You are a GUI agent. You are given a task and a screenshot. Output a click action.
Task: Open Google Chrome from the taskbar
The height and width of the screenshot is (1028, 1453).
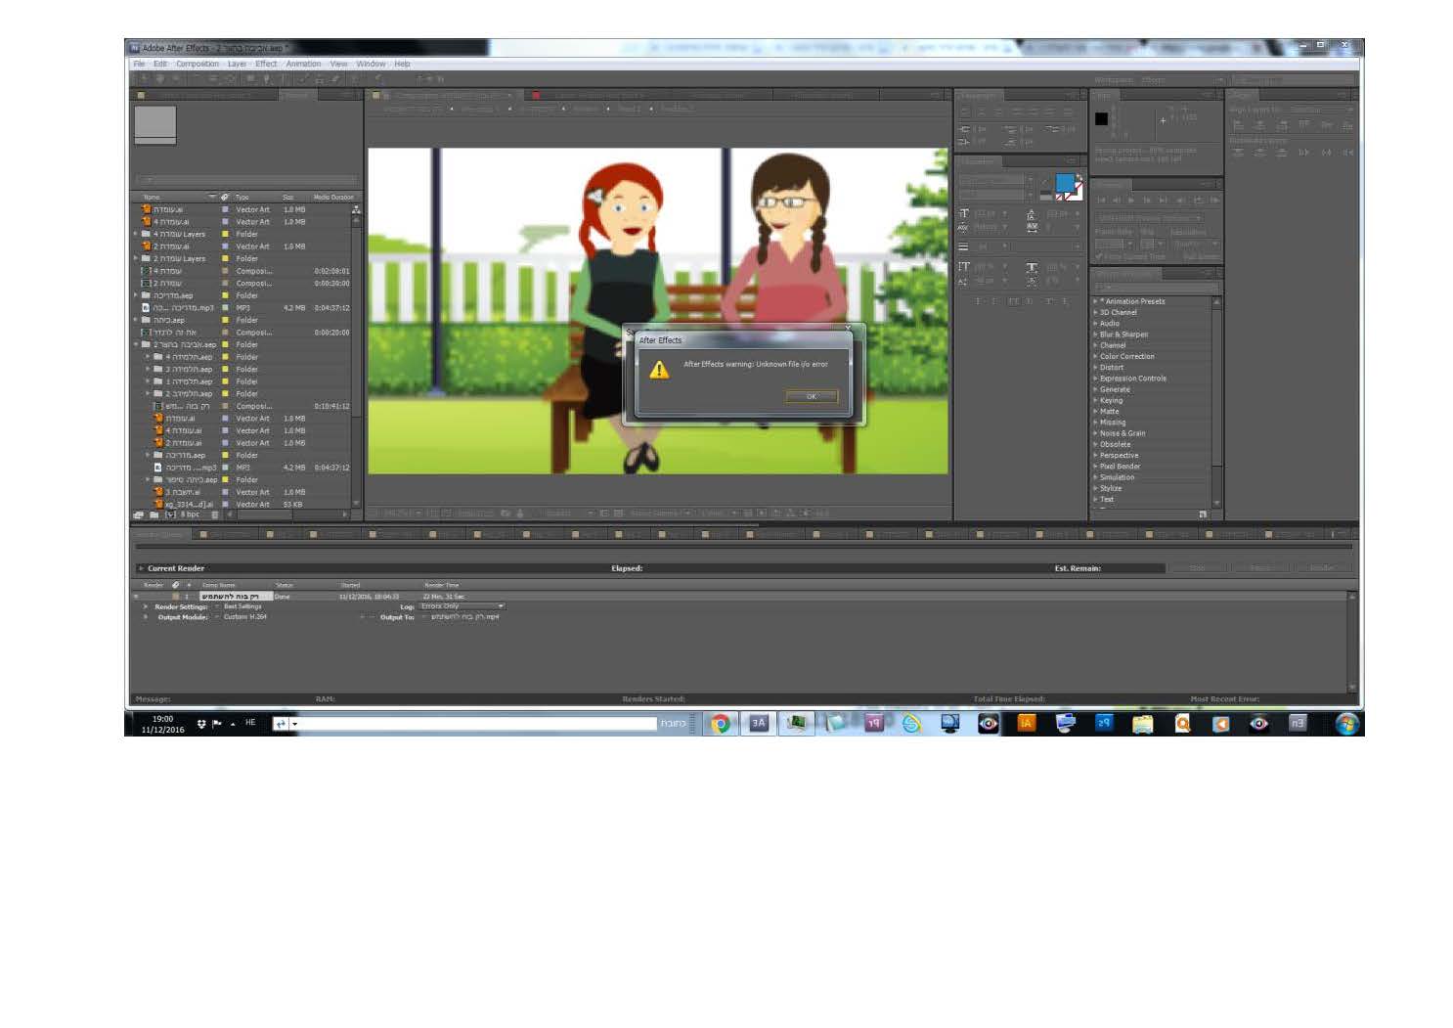coord(721,724)
